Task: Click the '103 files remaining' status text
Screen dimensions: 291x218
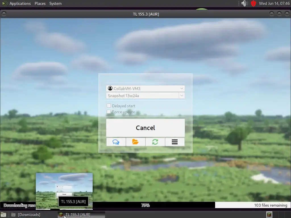Action: pyautogui.click(x=271, y=205)
